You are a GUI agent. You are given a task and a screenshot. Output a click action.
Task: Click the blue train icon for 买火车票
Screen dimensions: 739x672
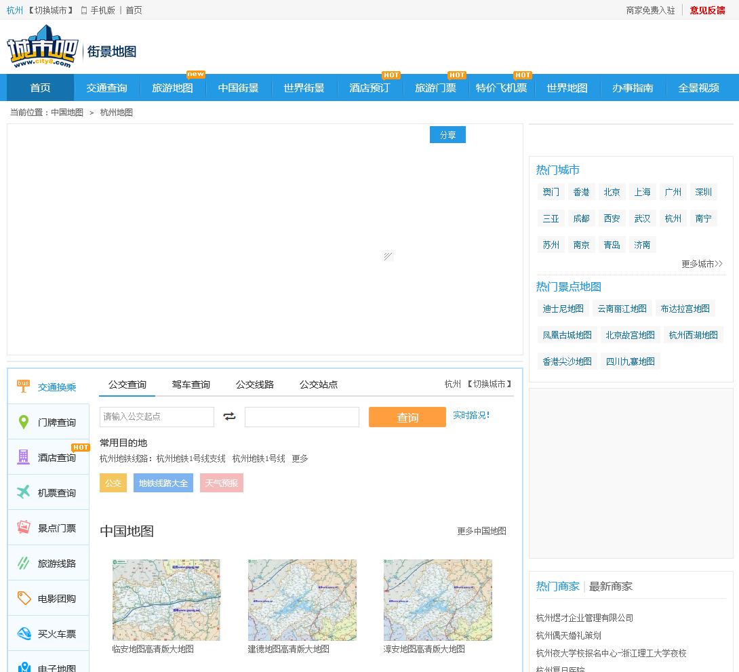[24, 633]
